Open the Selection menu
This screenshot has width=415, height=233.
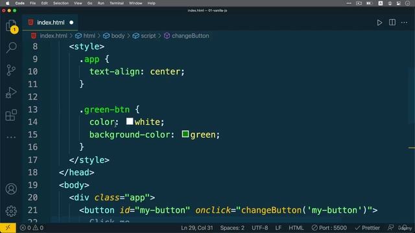(60, 3)
